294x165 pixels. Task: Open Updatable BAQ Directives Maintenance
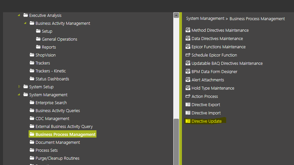point(227,63)
